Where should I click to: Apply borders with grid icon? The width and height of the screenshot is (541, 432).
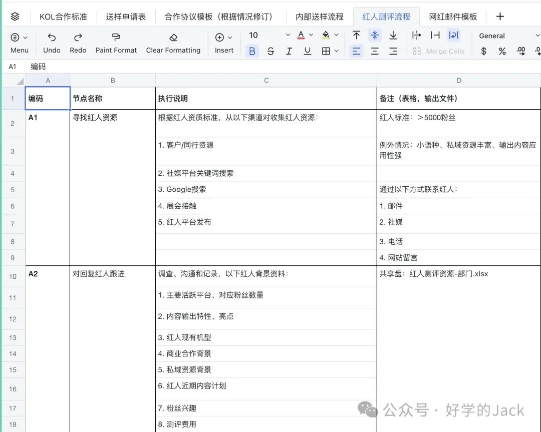click(x=326, y=52)
